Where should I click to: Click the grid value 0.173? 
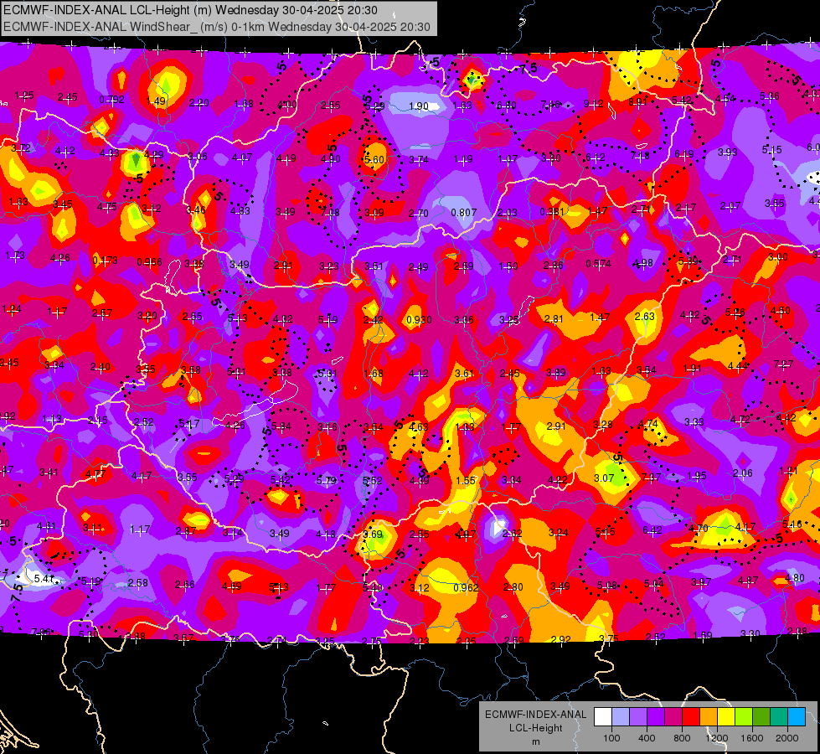click(105, 260)
